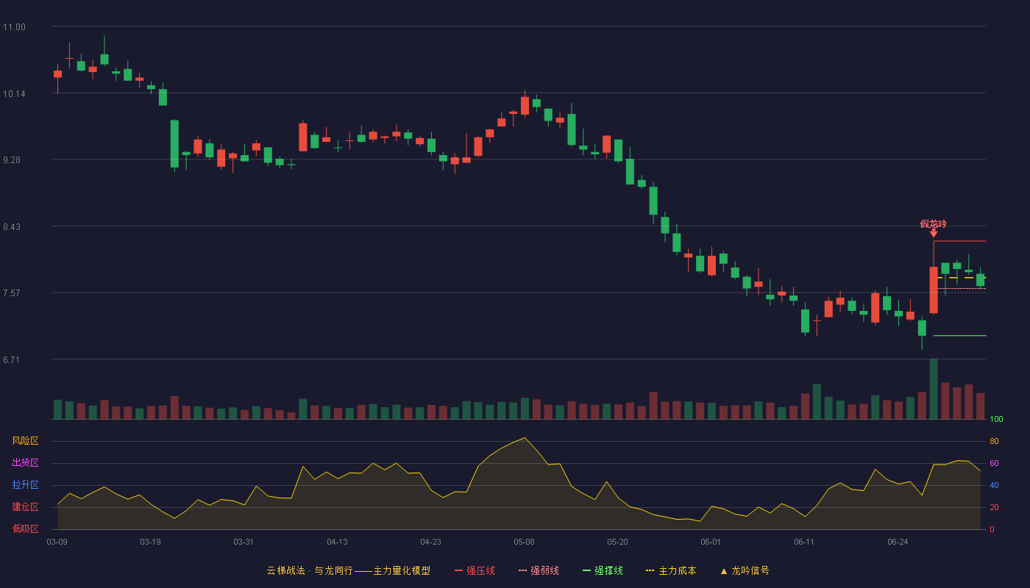Click the 06-24 date label
The height and width of the screenshot is (588, 1030).
pyautogui.click(x=898, y=542)
